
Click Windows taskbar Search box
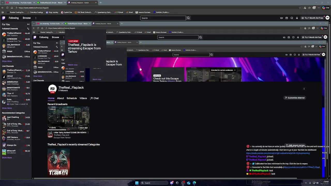pyautogui.click(x=154, y=183)
